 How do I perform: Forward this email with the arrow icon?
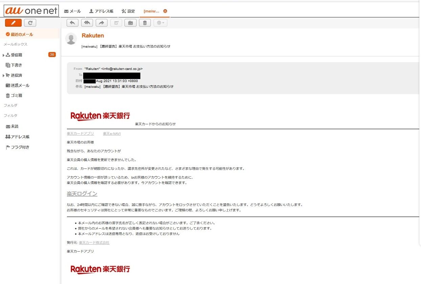pyautogui.click(x=101, y=23)
